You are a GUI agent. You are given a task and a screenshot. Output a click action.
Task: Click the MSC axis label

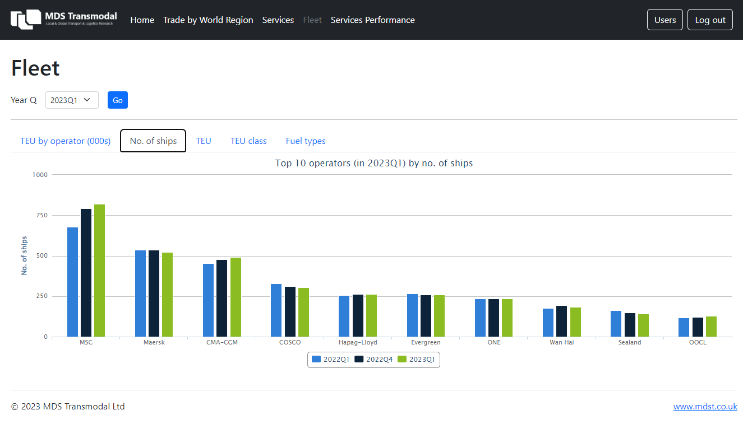pyautogui.click(x=86, y=342)
